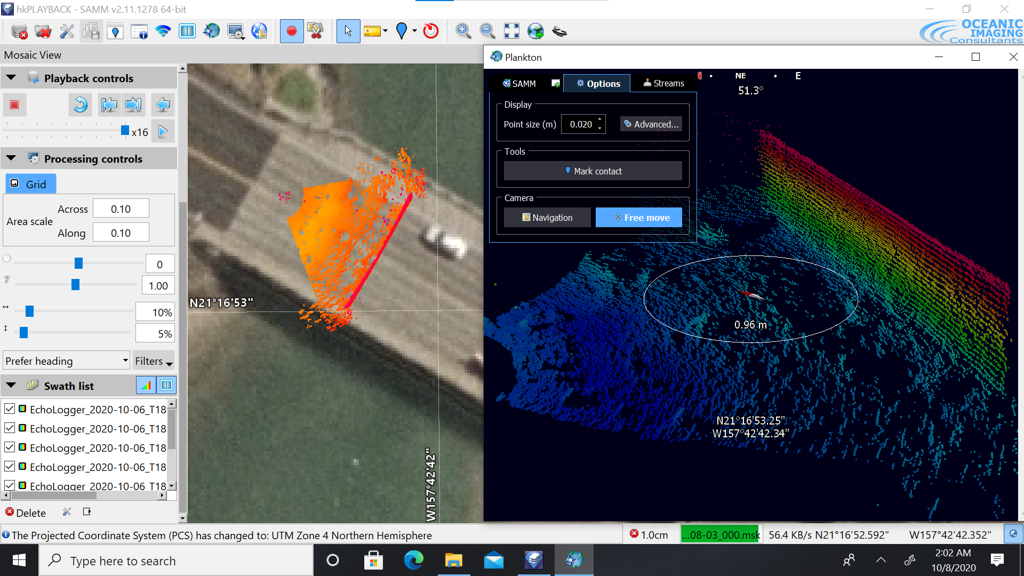The image size is (1024, 576).
Task: Click the record stop icon in playback
Action: (x=15, y=104)
